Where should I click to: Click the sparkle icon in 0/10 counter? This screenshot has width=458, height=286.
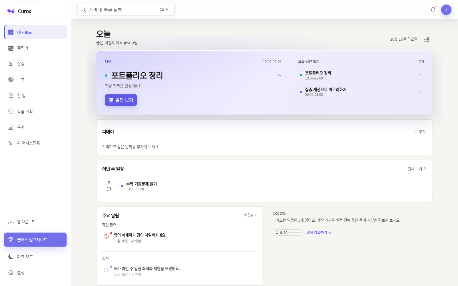(277, 233)
